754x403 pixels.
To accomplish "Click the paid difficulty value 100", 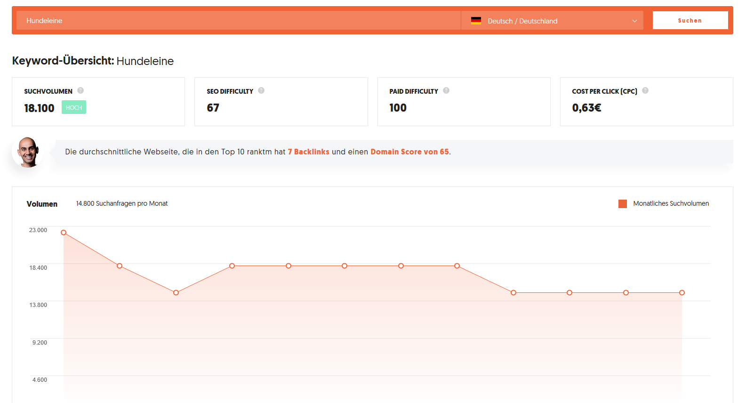I will pyautogui.click(x=398, y=108).
